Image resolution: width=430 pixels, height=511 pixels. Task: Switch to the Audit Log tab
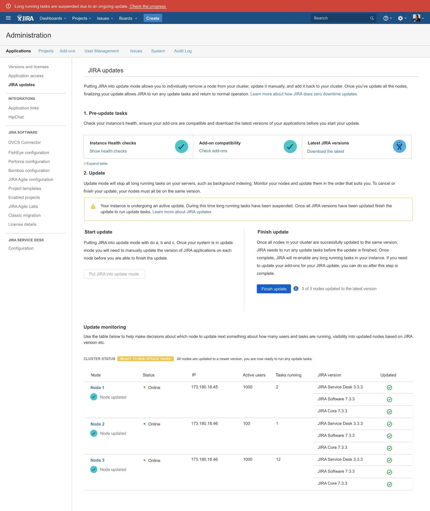pos(183,51)
